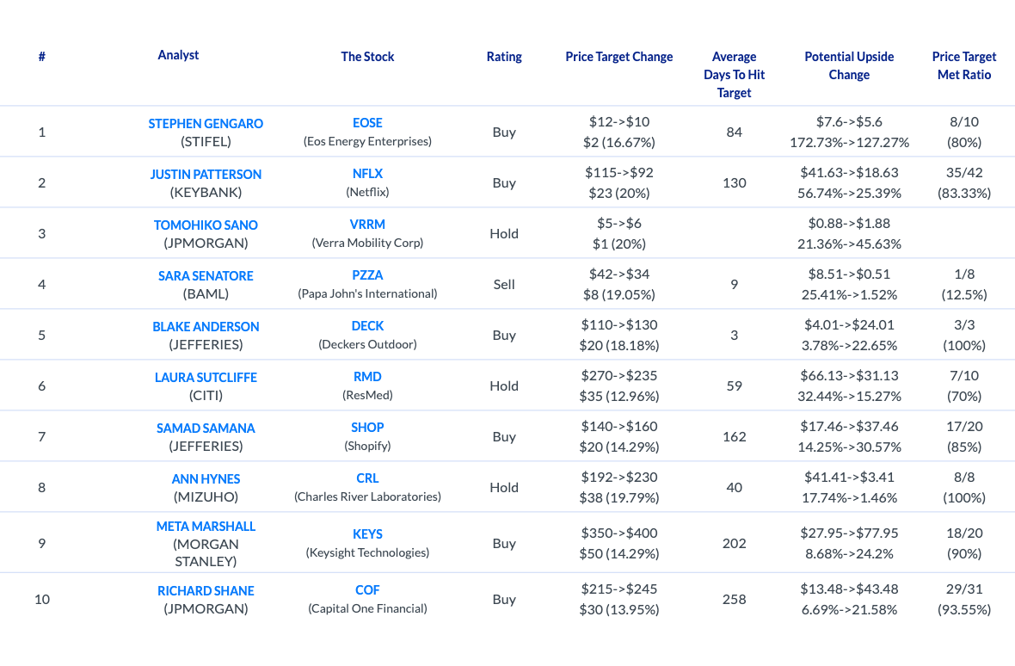The height and width of the screenshot is (666, 1015).
Task: Click Potential Upside Change column header
Action: coord(849,65)
